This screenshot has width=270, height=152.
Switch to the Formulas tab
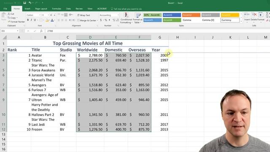(x=57, y=8)
